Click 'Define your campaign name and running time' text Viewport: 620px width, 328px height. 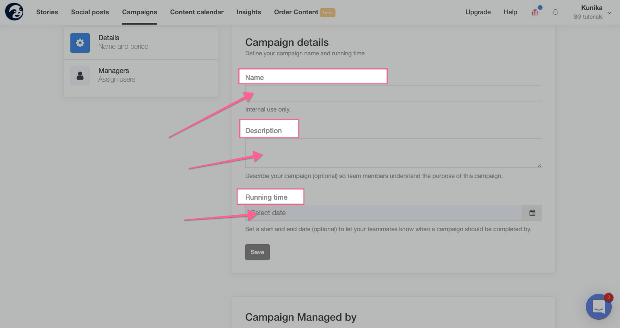[305, 54]
